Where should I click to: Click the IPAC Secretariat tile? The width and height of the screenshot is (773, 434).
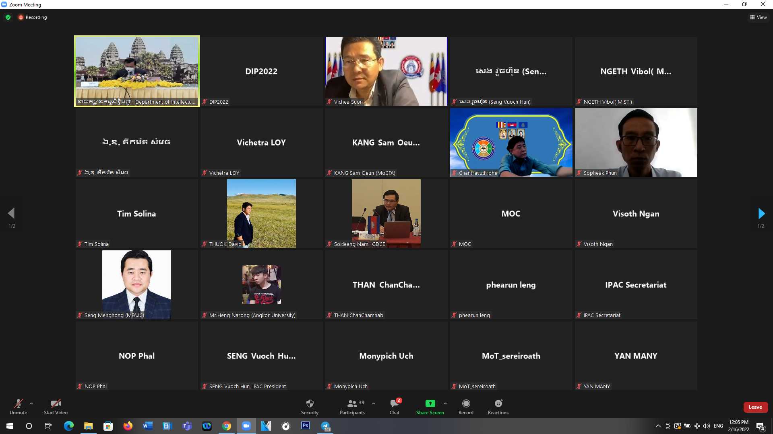[636, 285]
